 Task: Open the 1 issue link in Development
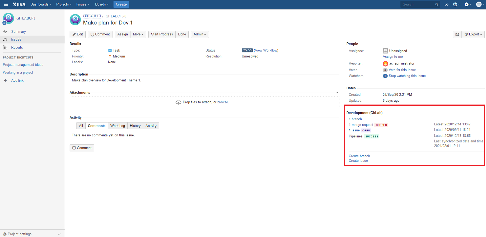[354, 130]
